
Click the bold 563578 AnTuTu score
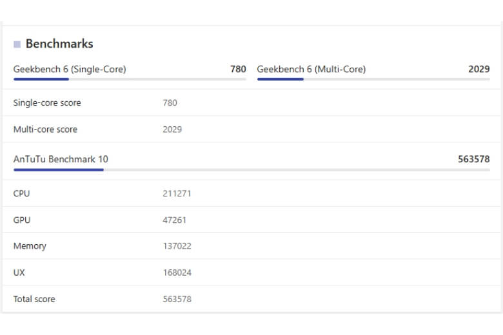(x=474, y=159)
